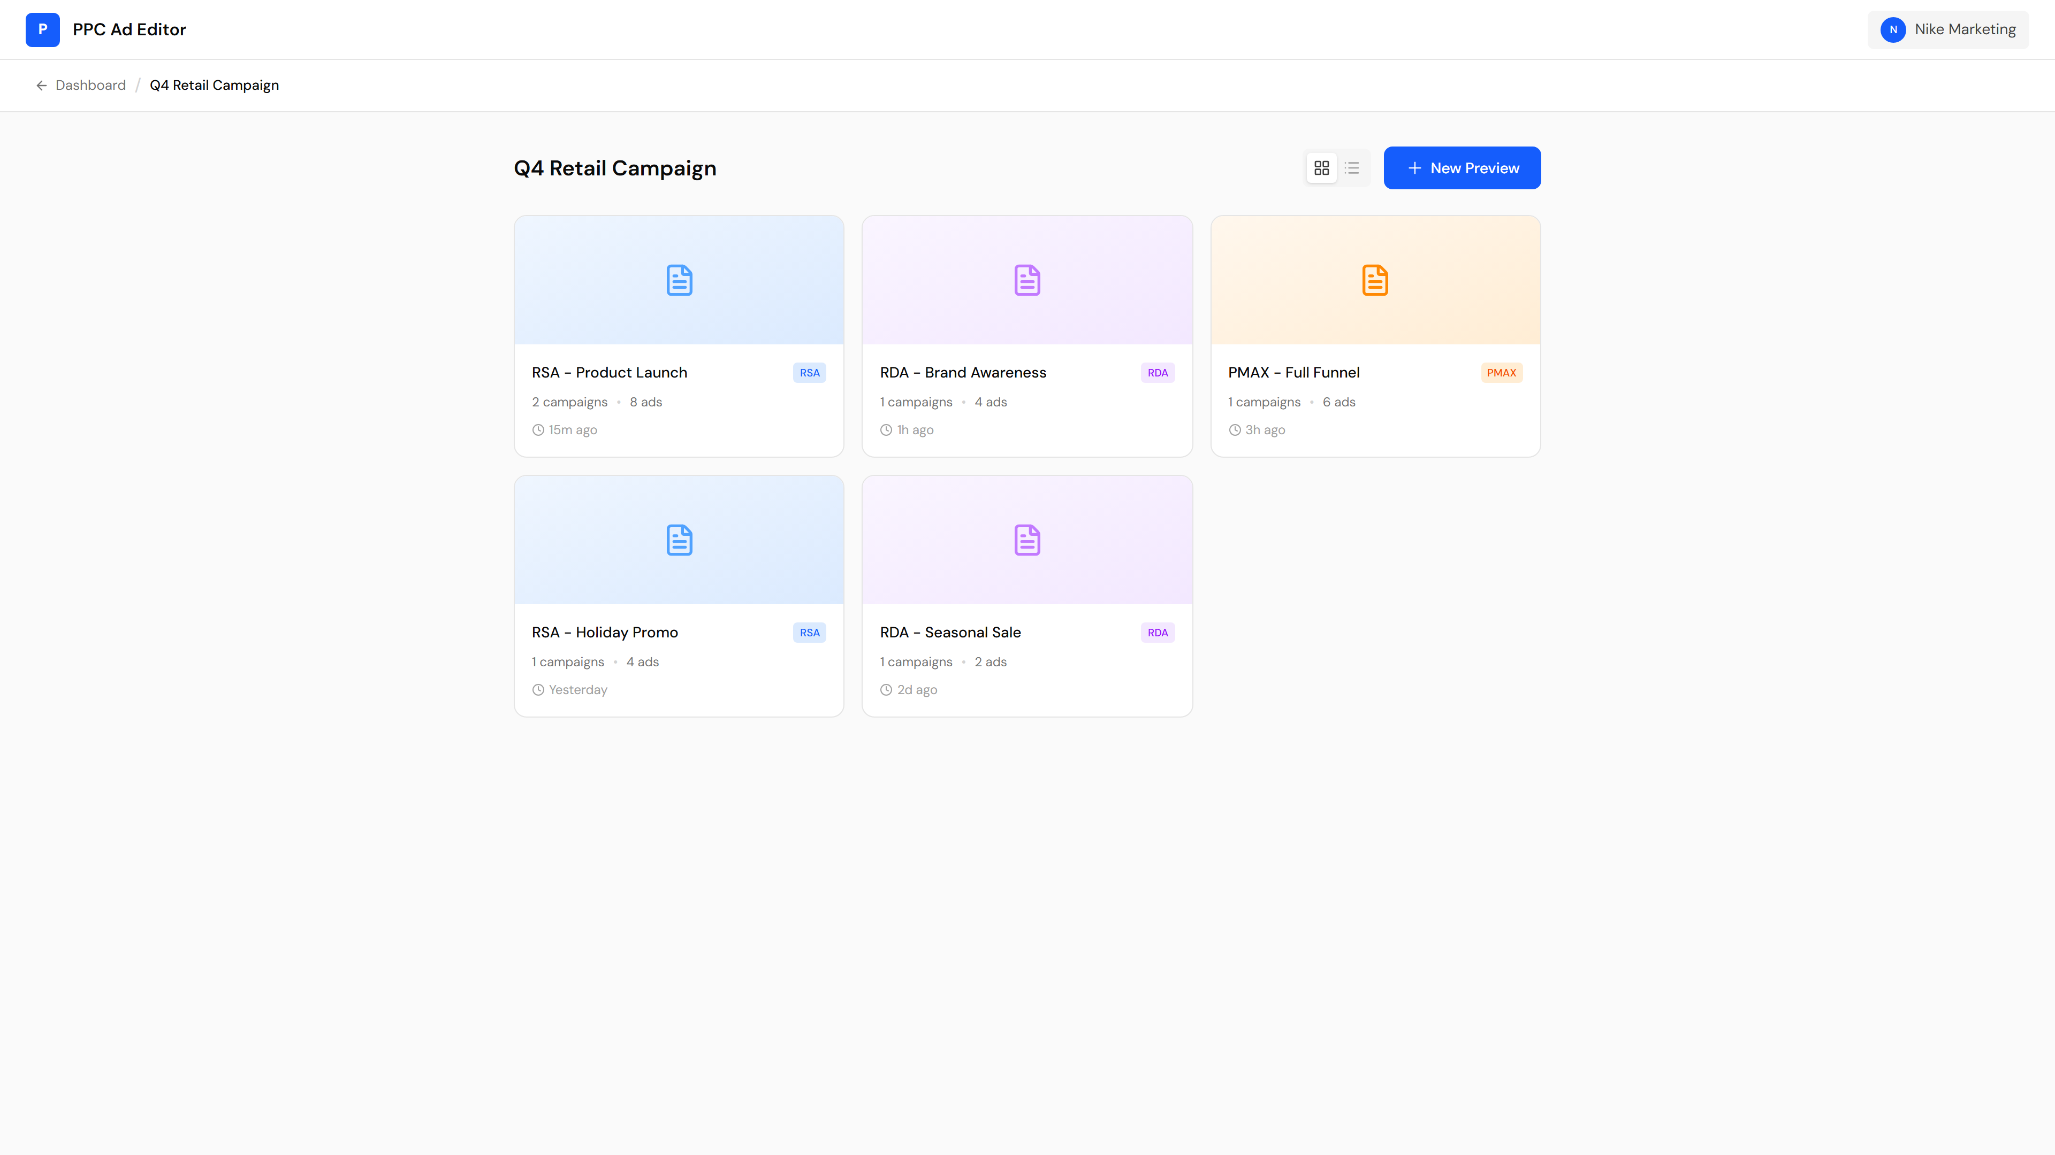2055x1155 pixels.
Task: Click the RSA - Holiday Promo document icon
Action: (x=679, y=540)
